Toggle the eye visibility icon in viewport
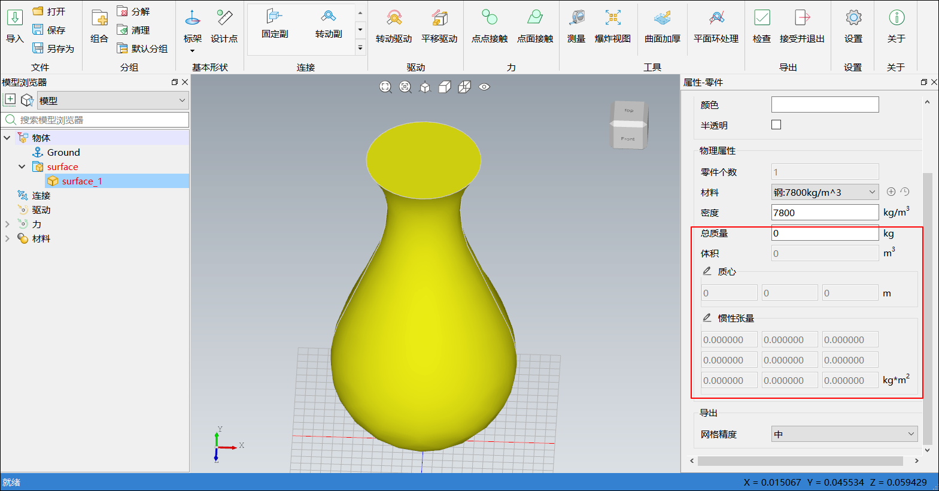939x491 pixels. (x=484, y=87)
